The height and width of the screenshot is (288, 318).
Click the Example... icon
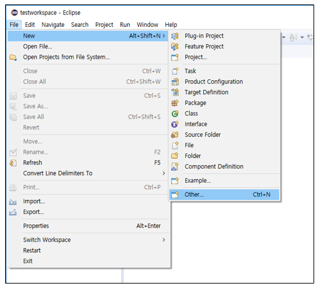click(x=175, y=181)
